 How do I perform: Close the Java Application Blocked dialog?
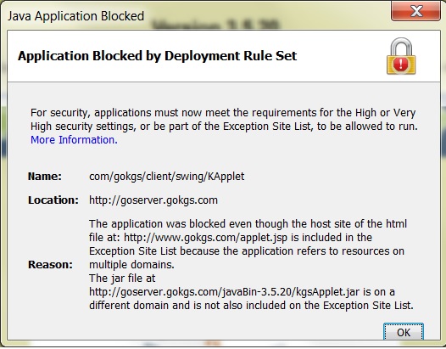[415, 11]
